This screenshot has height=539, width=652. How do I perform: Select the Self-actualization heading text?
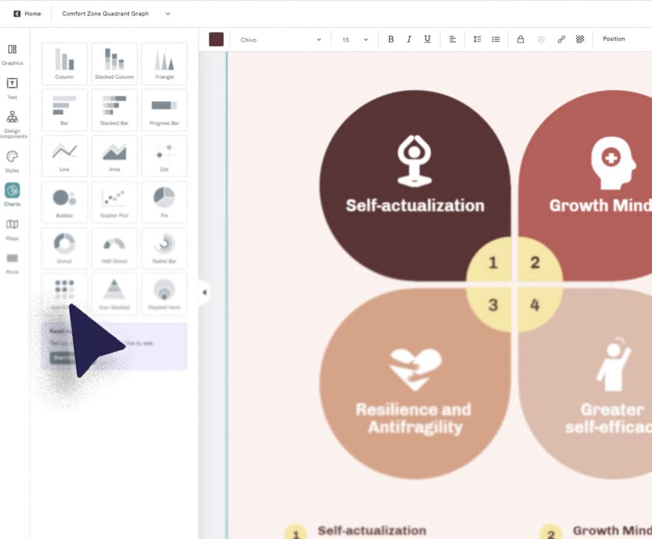pos(415,205)
